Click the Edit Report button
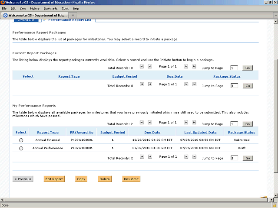Image resolution: width=278 pixels, height=208 pixels. tap(54, 179)
